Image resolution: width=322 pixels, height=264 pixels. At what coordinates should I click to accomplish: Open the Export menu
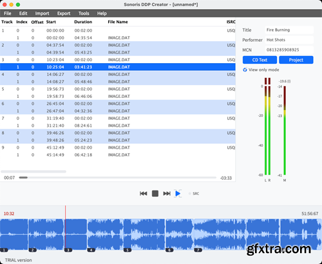click(64, 14)
